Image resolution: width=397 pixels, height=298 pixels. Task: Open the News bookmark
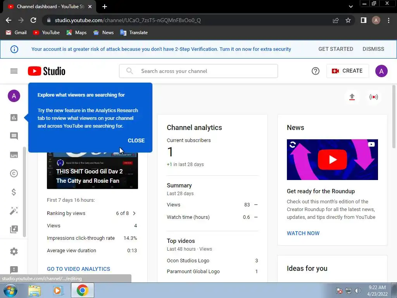(103, 33)
